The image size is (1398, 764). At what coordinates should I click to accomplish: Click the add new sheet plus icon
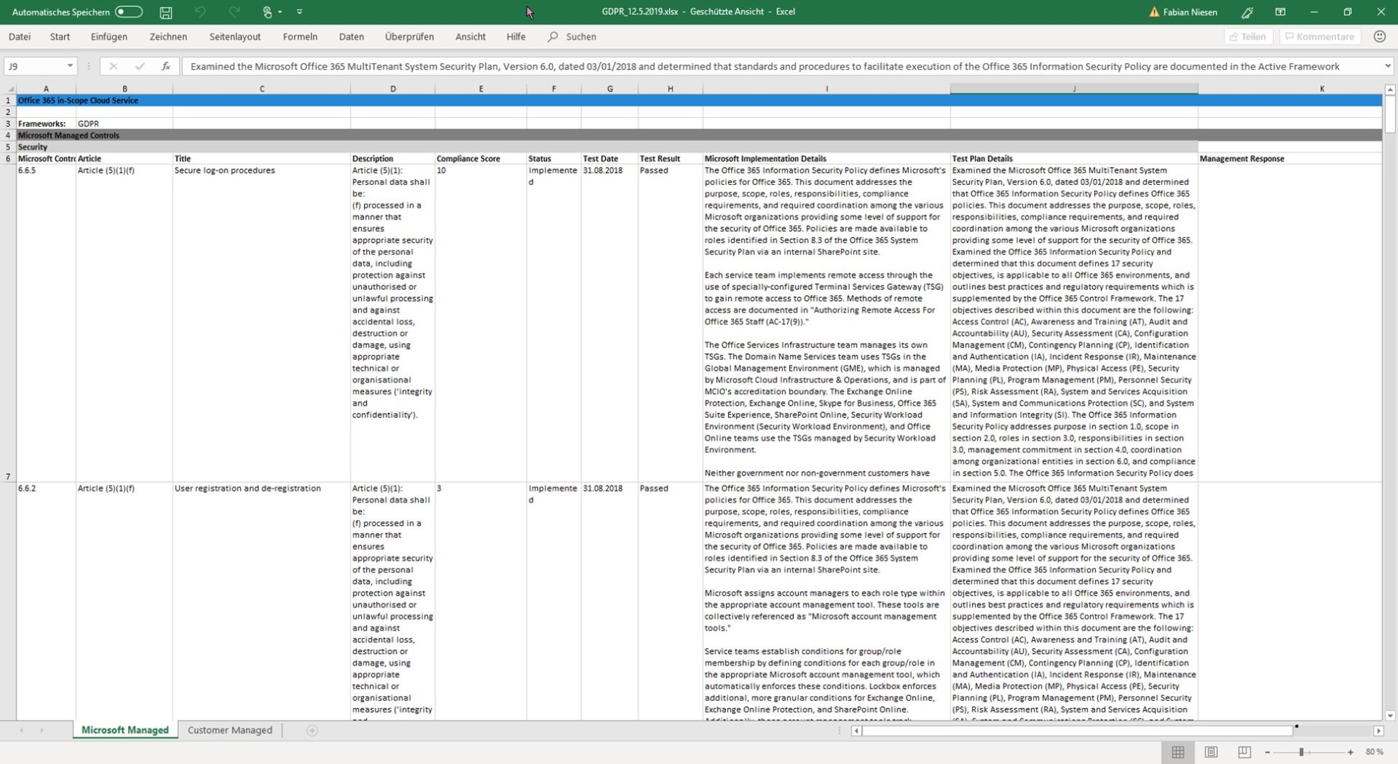coord(312,730)
